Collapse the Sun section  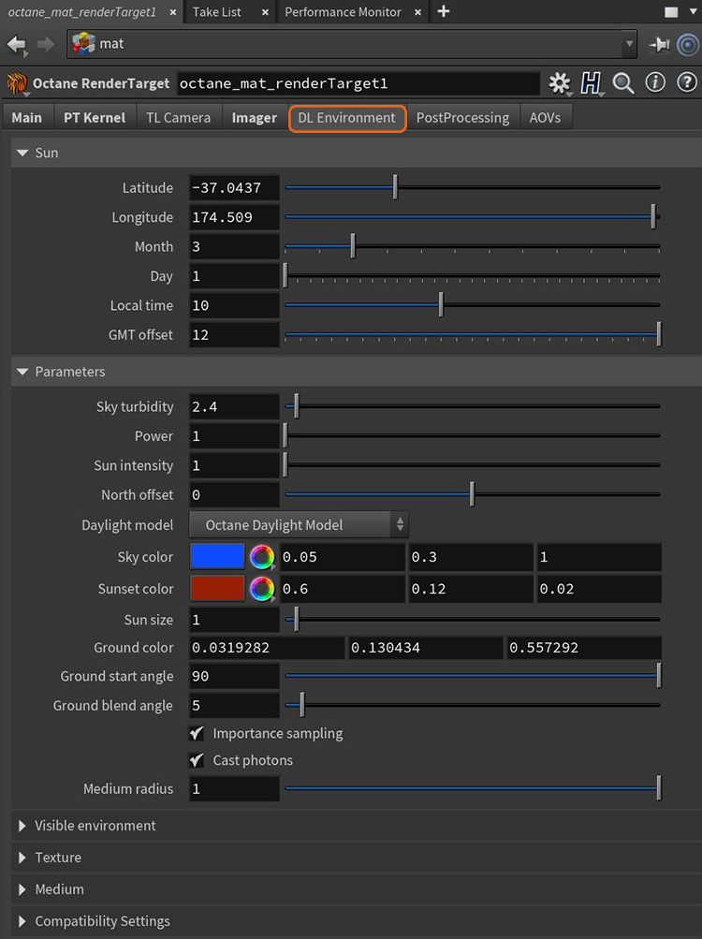[x=22, y=152]
